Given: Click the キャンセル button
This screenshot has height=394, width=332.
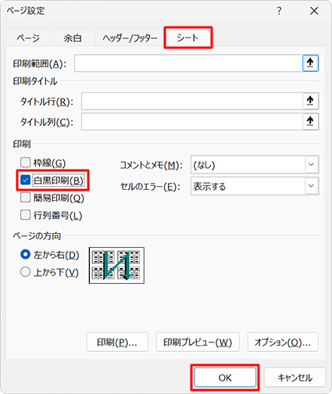Looking at the screenshot, I should click(x=295, y=378).
